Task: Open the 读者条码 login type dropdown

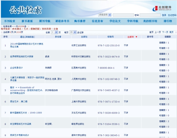Action: click(105, 15)
